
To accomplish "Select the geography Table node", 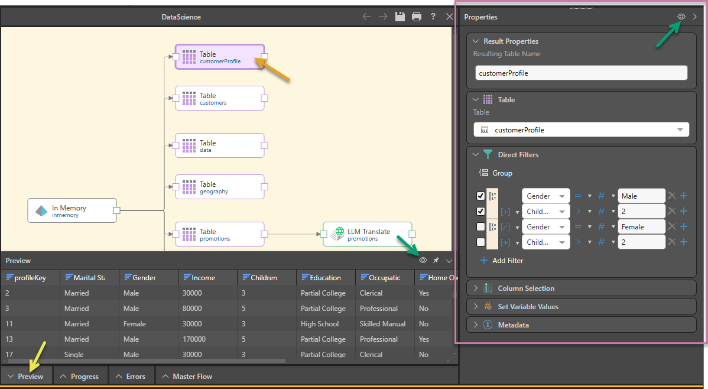I will tap(220, 187).
